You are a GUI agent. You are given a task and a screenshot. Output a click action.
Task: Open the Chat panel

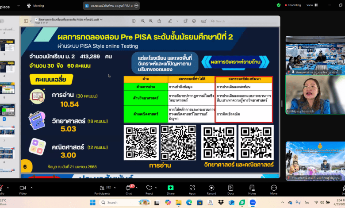coord(129,189)
